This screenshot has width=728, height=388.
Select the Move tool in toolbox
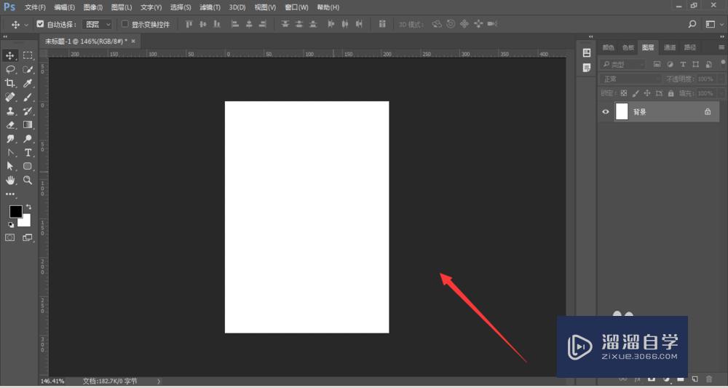click(x=9, y=56)
